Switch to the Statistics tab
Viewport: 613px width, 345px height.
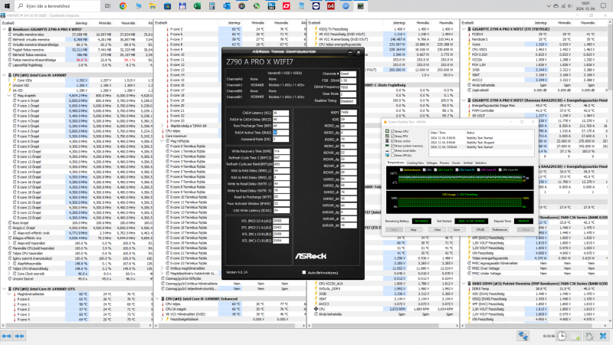480,163
